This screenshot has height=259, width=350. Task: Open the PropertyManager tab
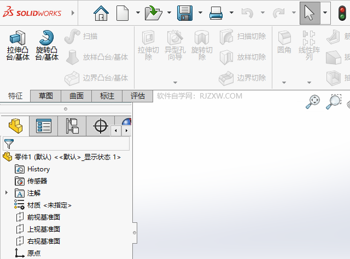click(x=44, y=126)
